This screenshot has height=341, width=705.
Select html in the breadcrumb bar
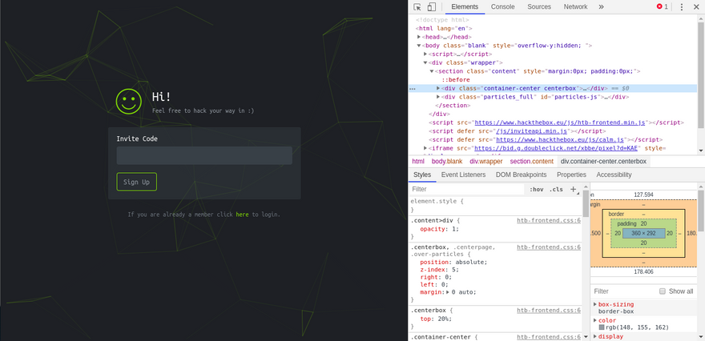click(x=418, y=161)
